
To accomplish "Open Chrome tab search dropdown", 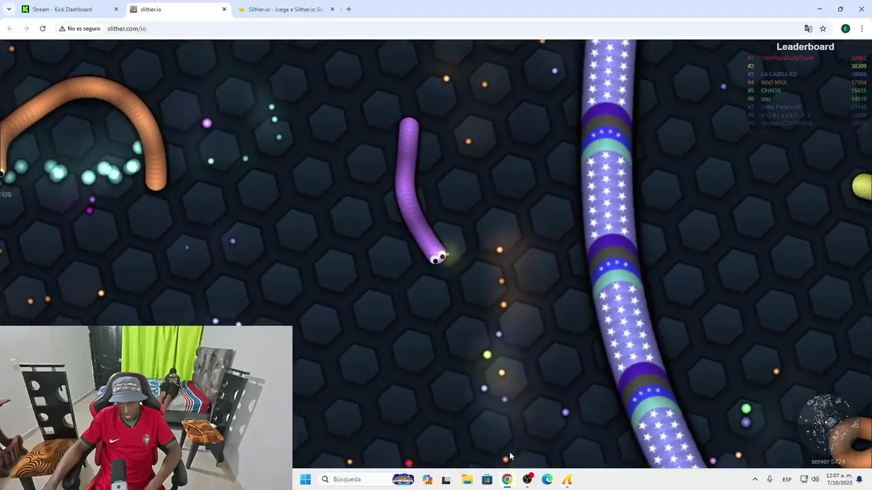I will (x=9, y=9).
